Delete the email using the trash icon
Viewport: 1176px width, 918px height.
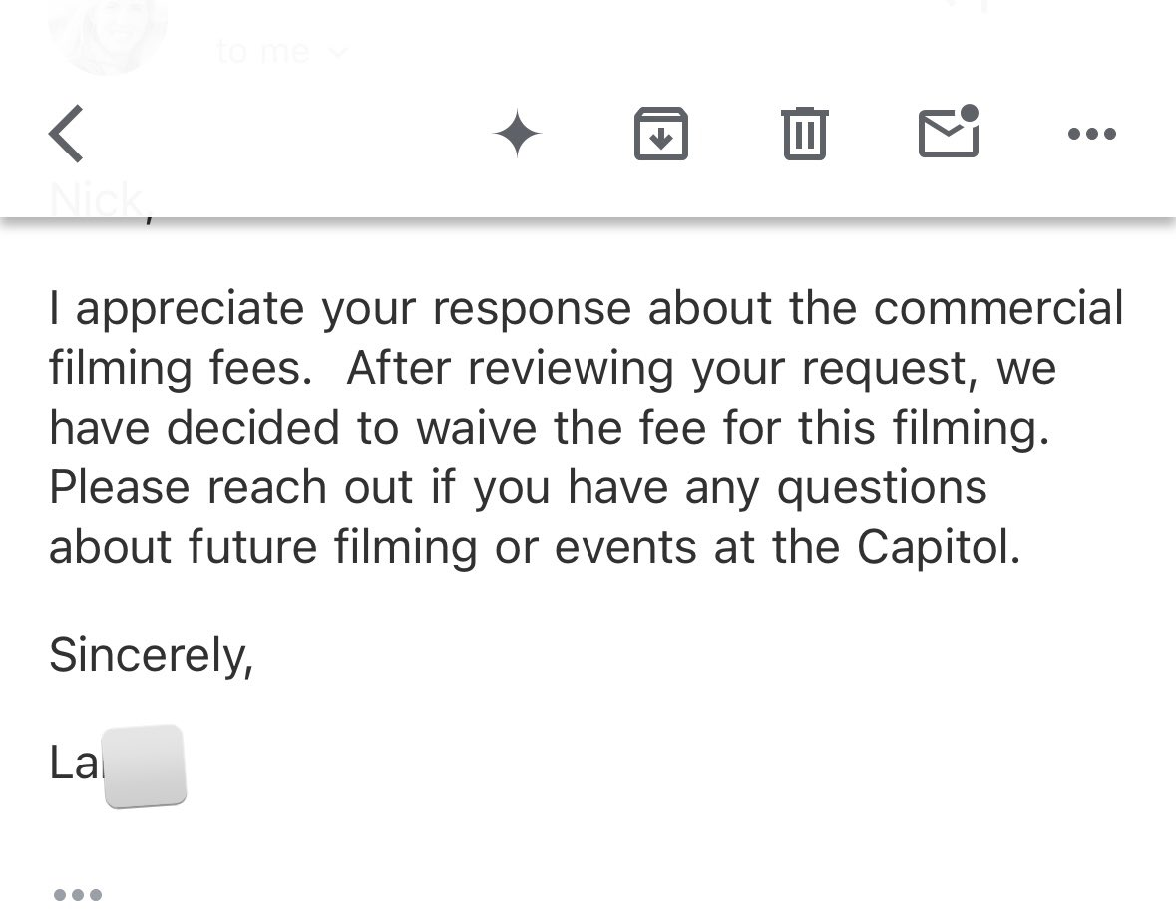click(x=805, y=134)
